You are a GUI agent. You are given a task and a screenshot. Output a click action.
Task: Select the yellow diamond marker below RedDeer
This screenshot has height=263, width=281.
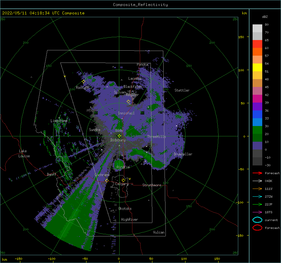[x=129, y=102]
